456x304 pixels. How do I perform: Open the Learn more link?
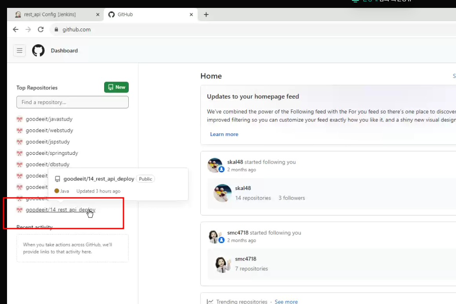coord(224,134)
